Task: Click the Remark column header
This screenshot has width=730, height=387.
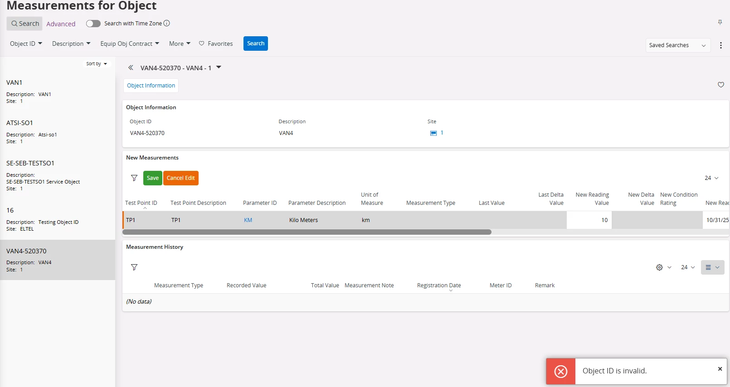Action: point(545,285)
